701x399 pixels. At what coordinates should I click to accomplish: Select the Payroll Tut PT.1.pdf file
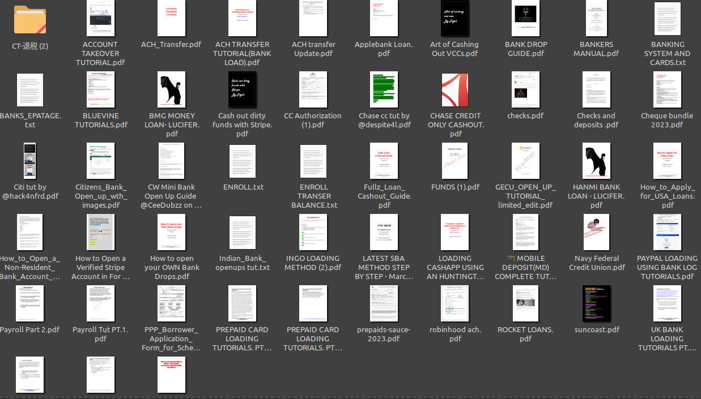pyautogui.click(x=101, y=304)
